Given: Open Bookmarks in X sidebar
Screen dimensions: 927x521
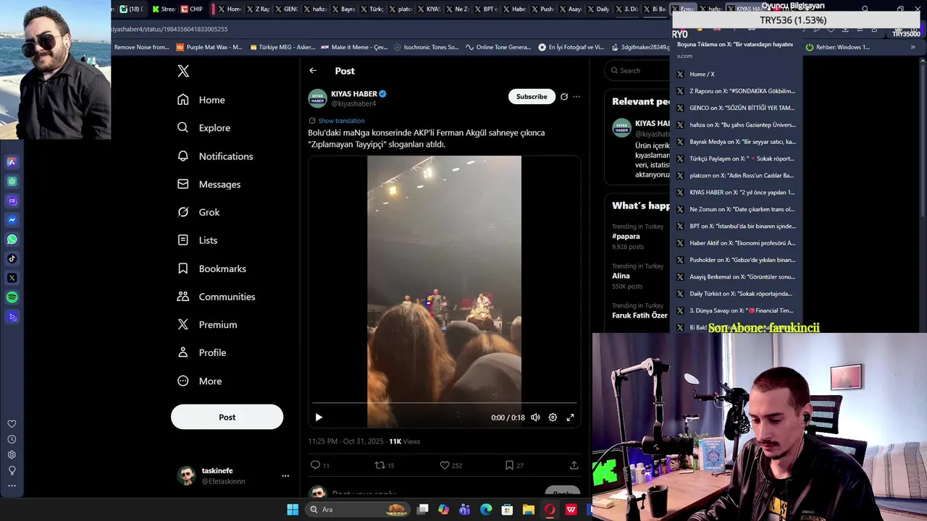Looking at the screenshot, I should (211, 268).
